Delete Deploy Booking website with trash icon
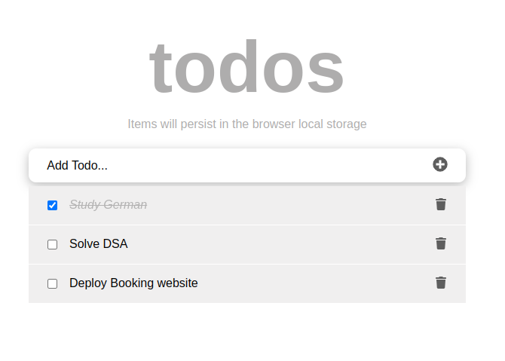The height and width of the screenshot is (361, 505). point(441,283)
